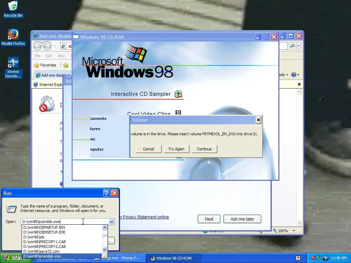
Task: Select D:\win98\ols from autocomplete list
Action: (x=62, y=237)
